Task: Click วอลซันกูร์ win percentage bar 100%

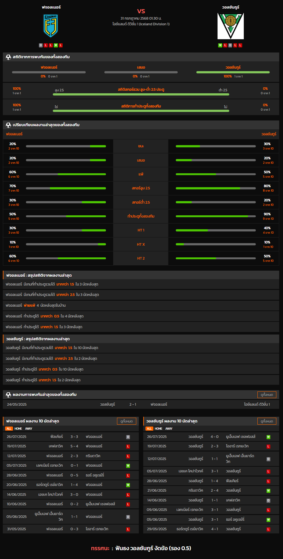Action: click(x=233, y=72)
